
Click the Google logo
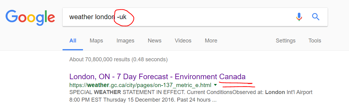[x=30, y=17]
